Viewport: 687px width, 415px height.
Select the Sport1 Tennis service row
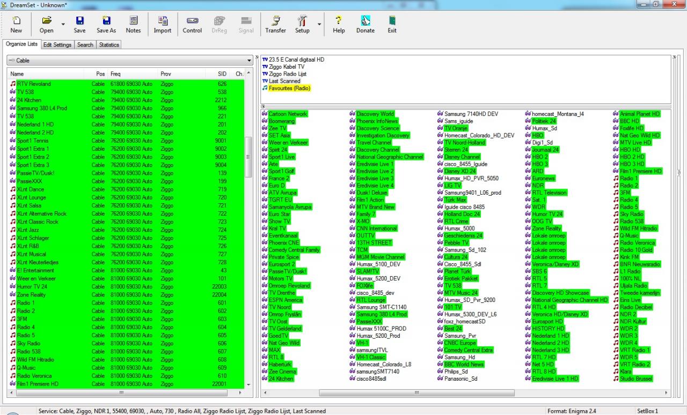click(126, 140)
